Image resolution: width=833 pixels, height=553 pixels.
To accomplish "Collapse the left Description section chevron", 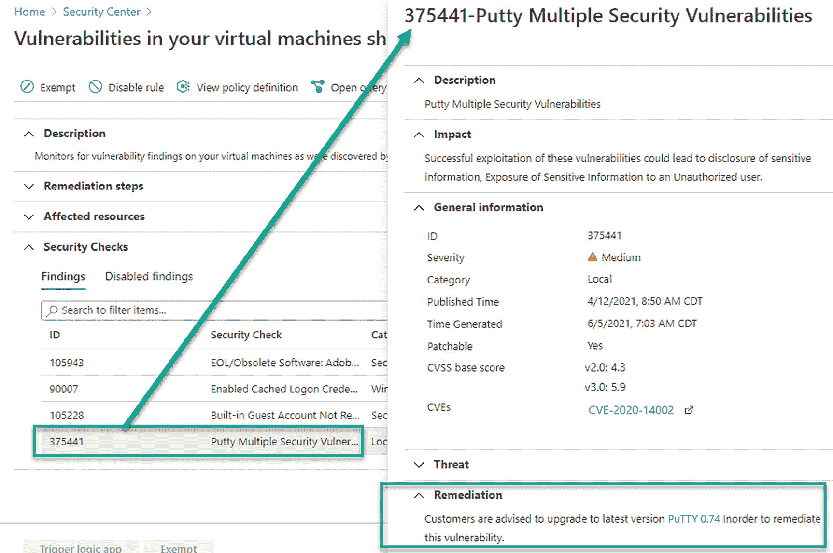I will [x=29, y=134].
